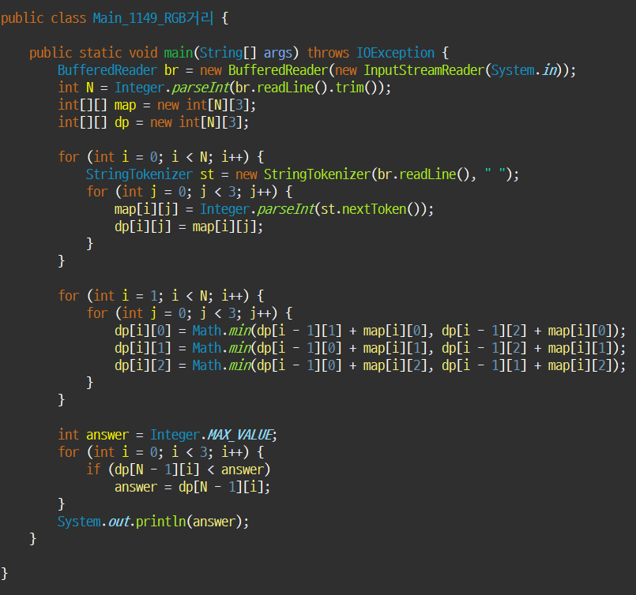Click the answer variable declaration

pos(107,435)
